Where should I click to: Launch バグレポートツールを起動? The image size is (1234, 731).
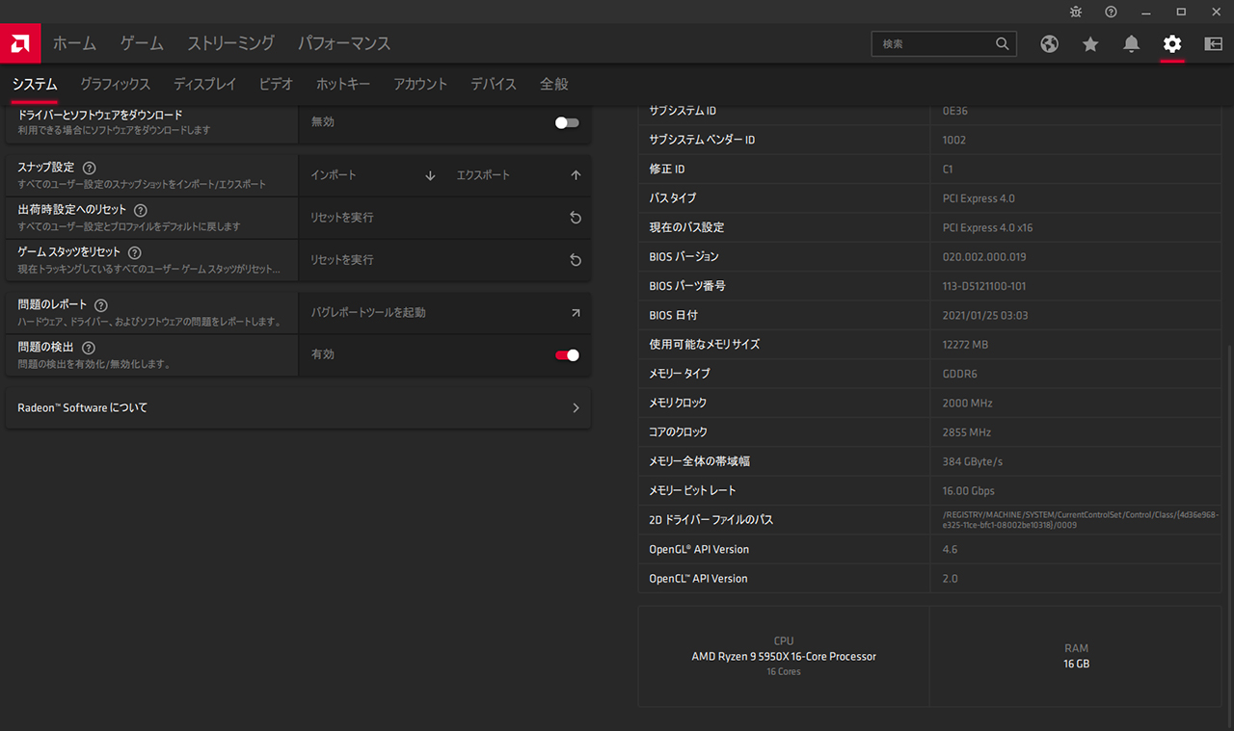pos(444,313)
